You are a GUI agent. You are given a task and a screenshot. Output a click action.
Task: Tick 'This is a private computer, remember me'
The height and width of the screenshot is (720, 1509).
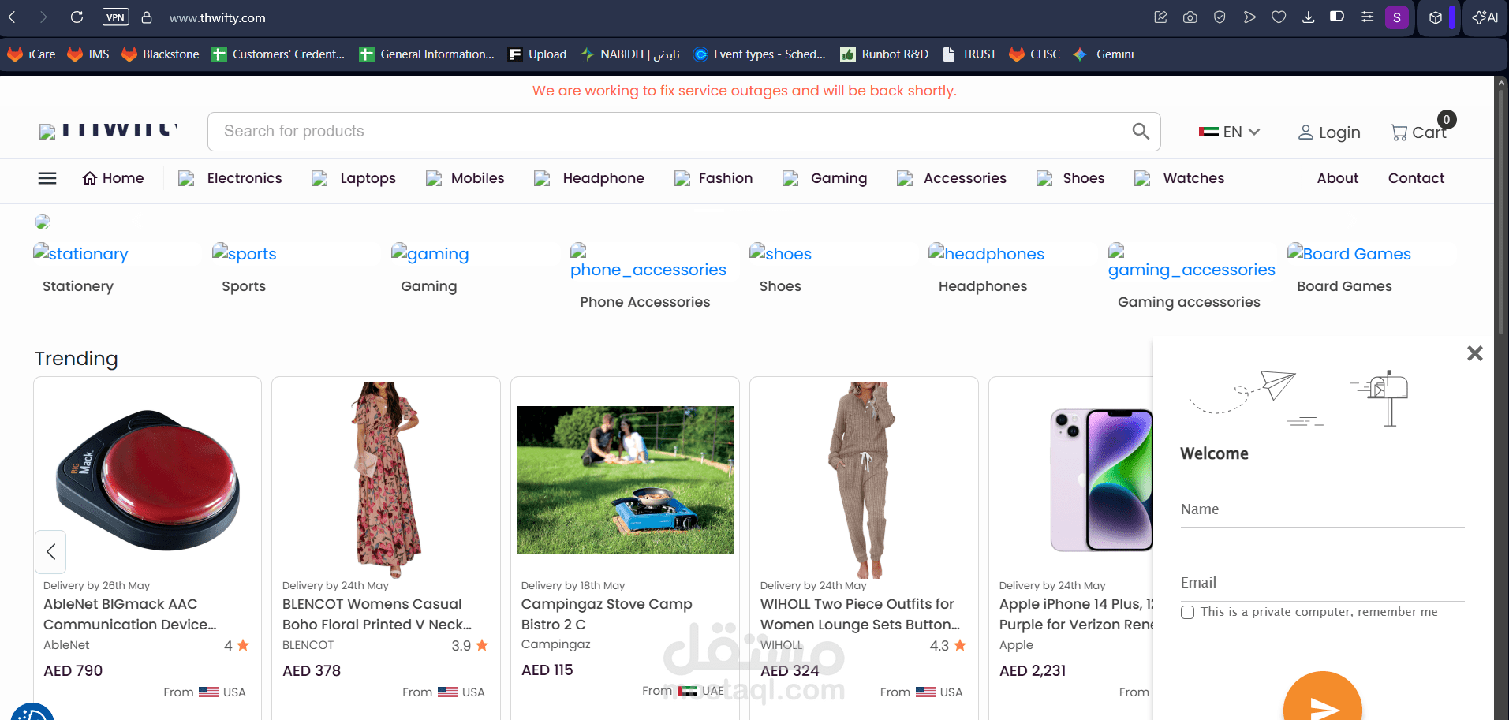click(x=1187, y=613)
